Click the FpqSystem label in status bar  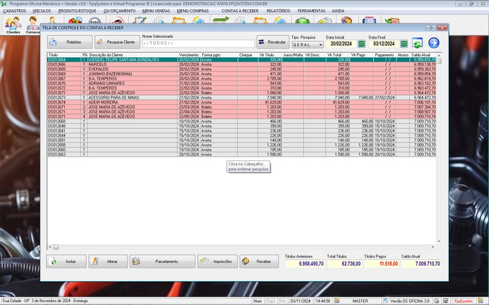coord(463,301)
